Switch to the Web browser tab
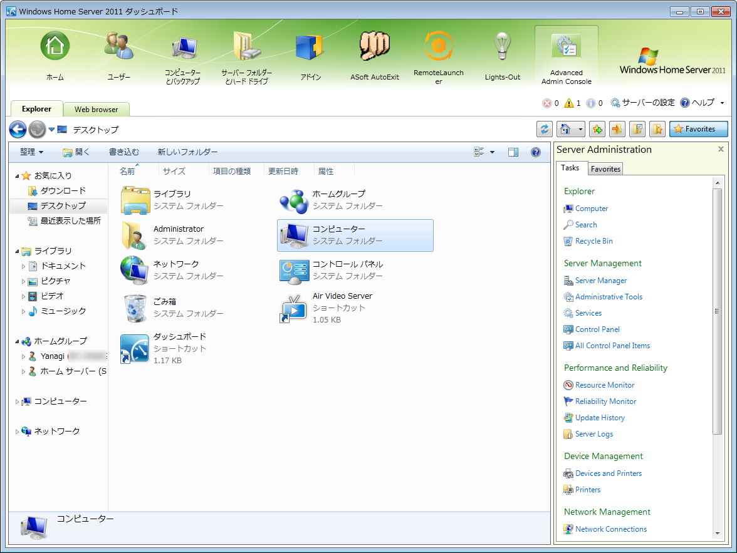737x553 pixels. [96, 109]
